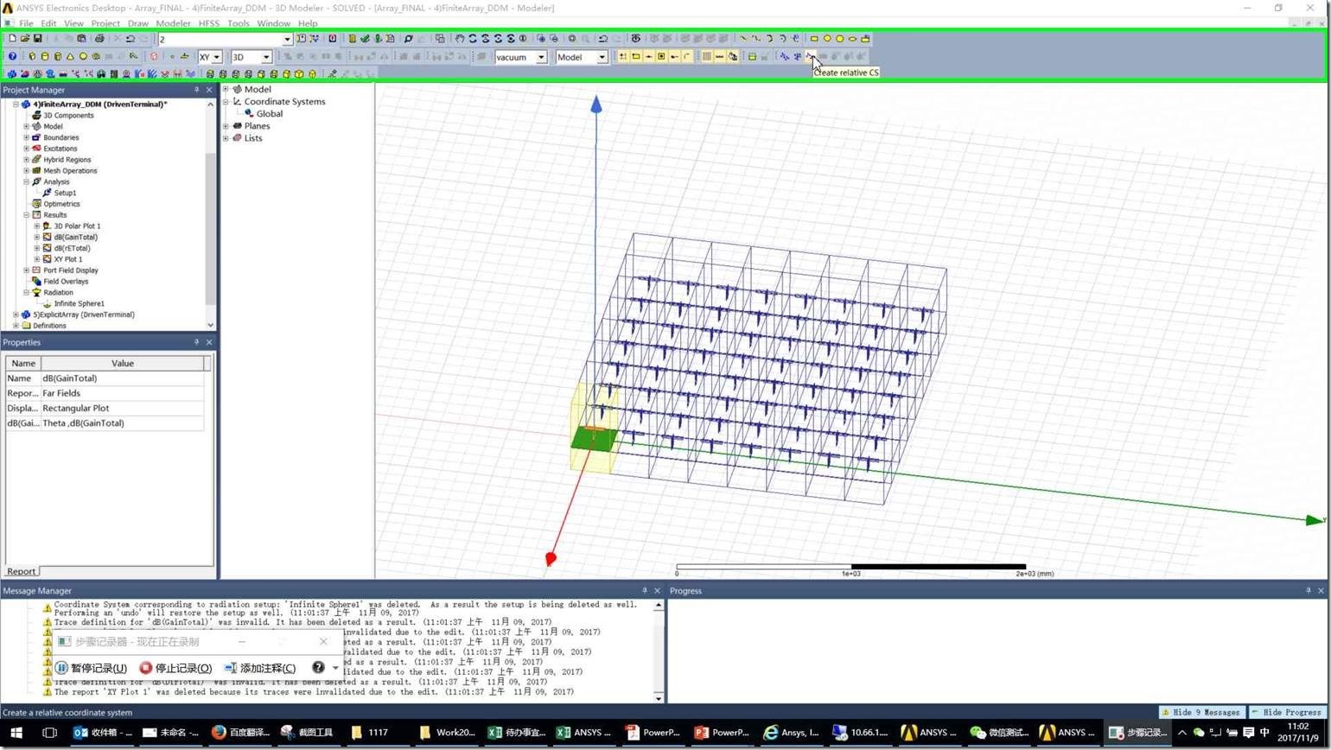Screen dimensions: 1331x750
Task: Select the Draw cone tool
Action: 70,57
